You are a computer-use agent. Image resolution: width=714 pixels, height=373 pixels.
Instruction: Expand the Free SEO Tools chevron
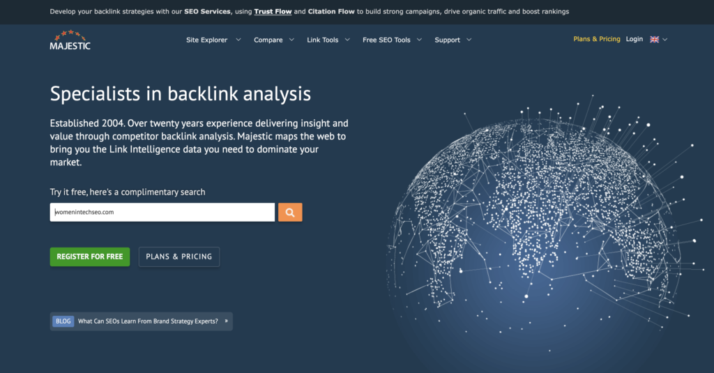click(419, 40)
